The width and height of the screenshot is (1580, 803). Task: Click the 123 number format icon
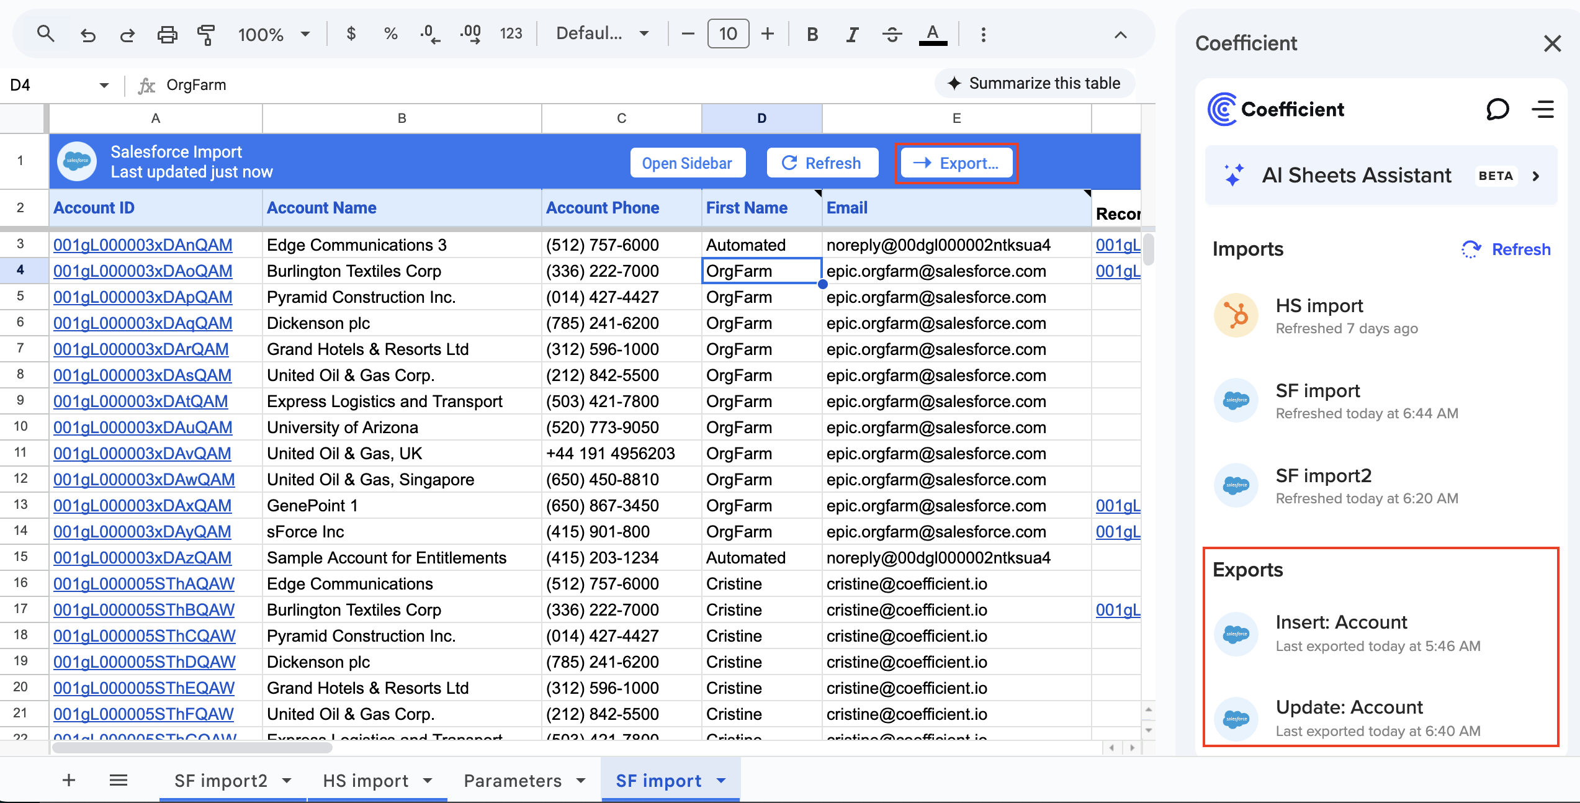coord(511,34)
